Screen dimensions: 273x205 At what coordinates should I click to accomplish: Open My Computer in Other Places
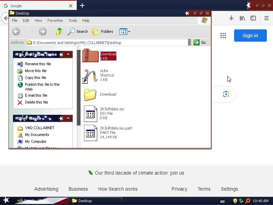click(x=36, y=141)
